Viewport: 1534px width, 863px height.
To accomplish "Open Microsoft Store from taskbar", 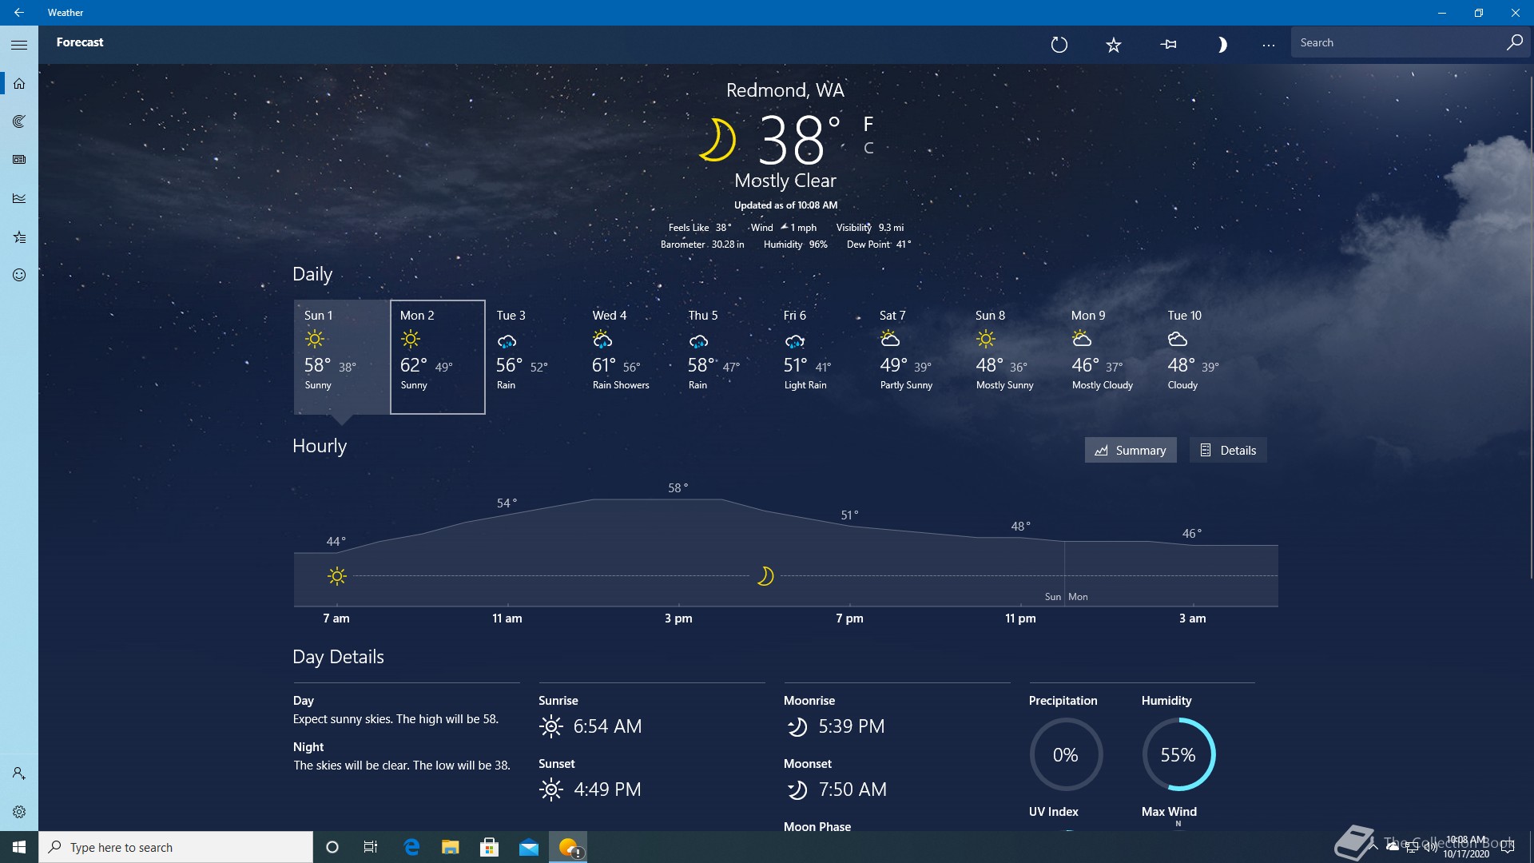I will 490,847.
